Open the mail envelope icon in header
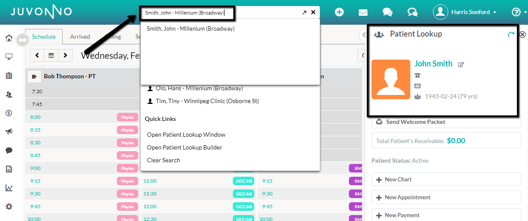528x221 pixels. tap(363, 12)
